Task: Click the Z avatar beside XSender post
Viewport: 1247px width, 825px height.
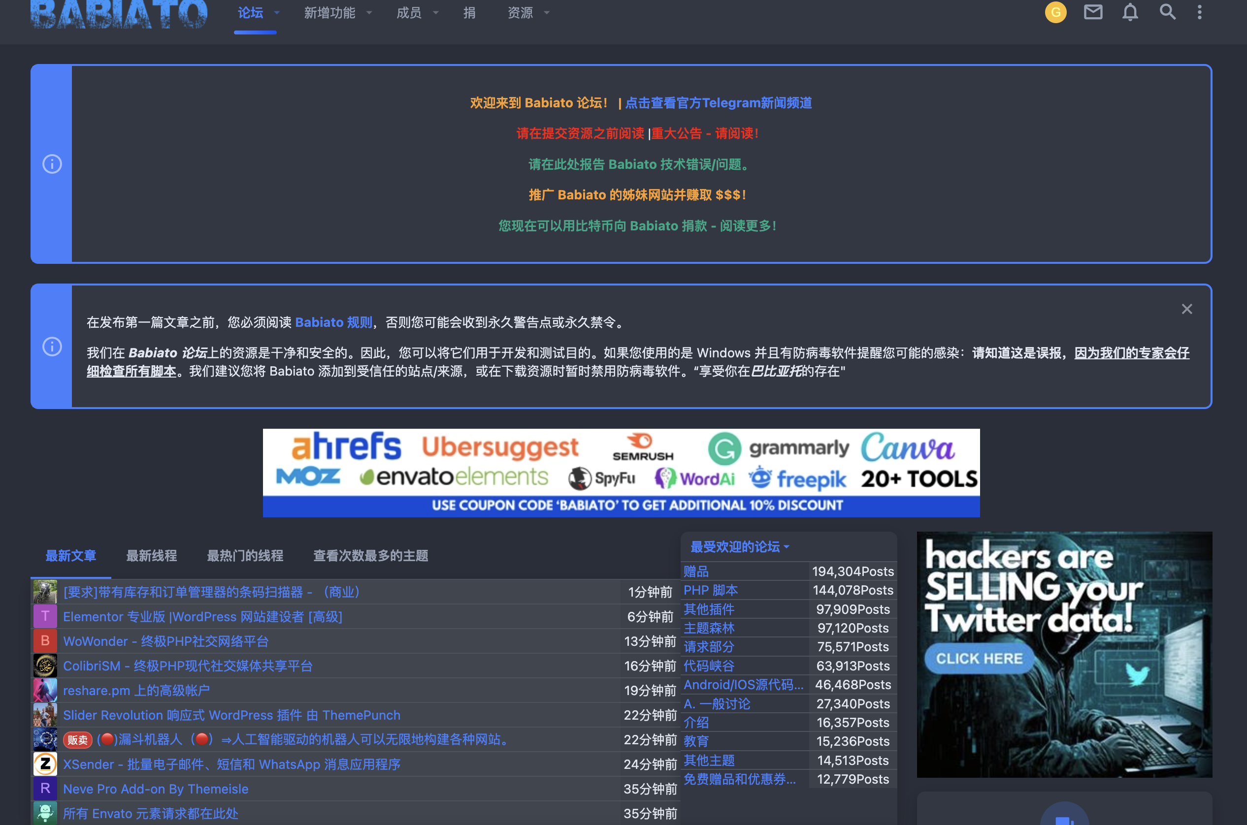Action: point(45,764)
